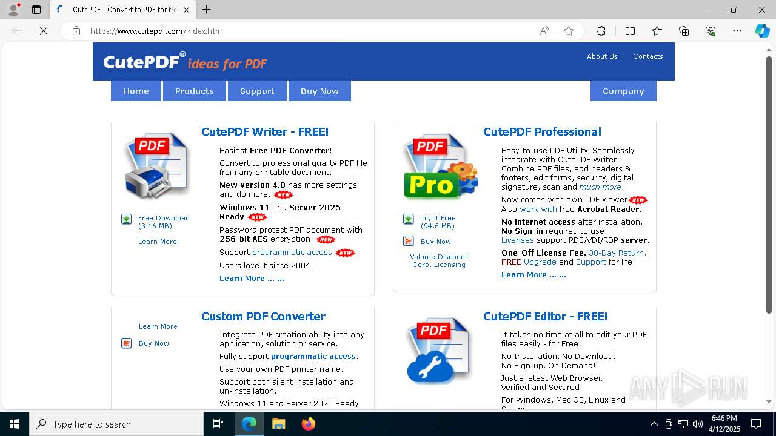Open a new tab with plus button

tap(206, 10)
